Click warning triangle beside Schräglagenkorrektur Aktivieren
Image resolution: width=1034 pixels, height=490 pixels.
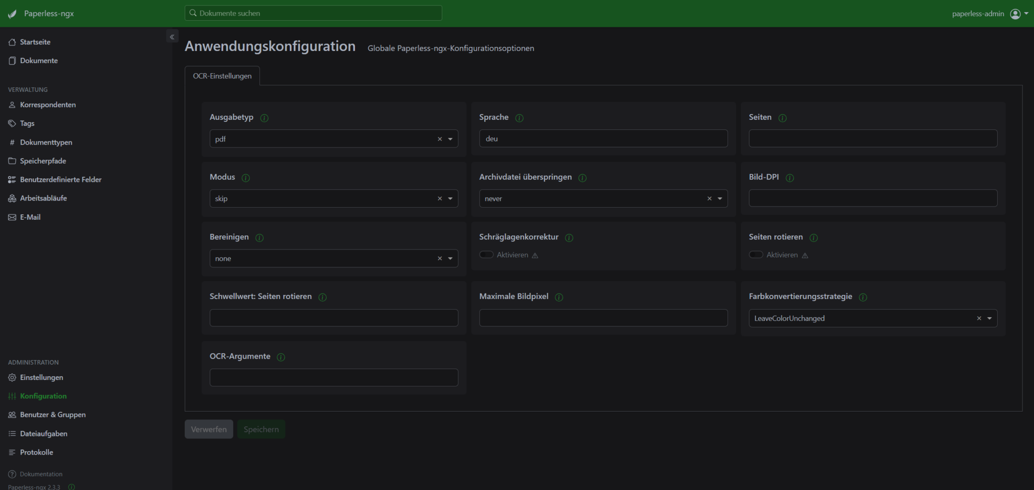535,256
